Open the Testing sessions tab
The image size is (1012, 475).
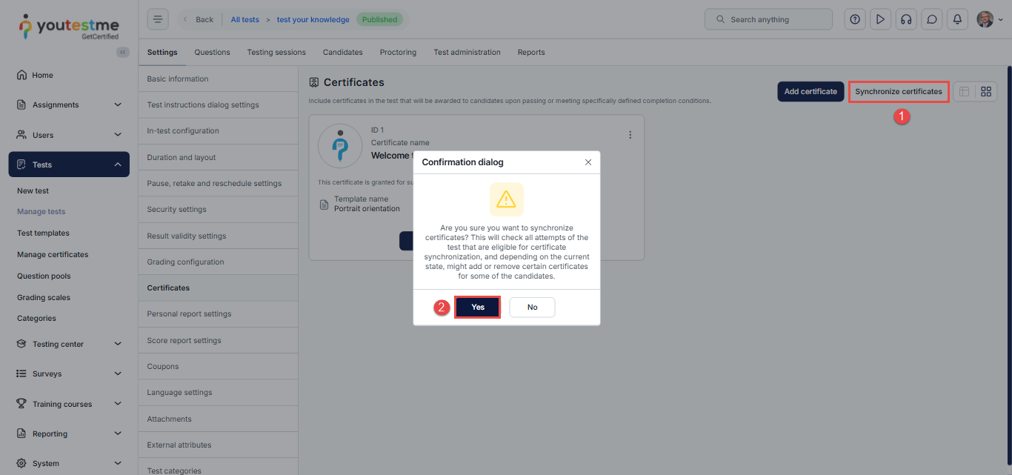point(276,52)
